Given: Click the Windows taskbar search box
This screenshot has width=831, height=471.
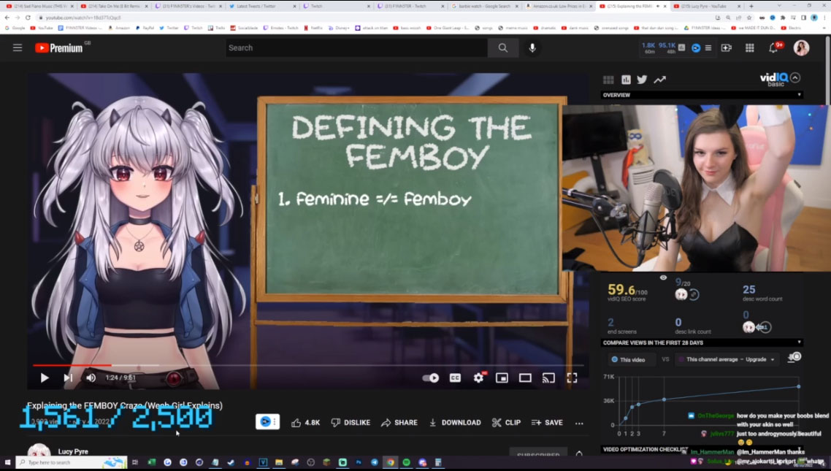Looking at the screenshot, I should tap(72, 462).
